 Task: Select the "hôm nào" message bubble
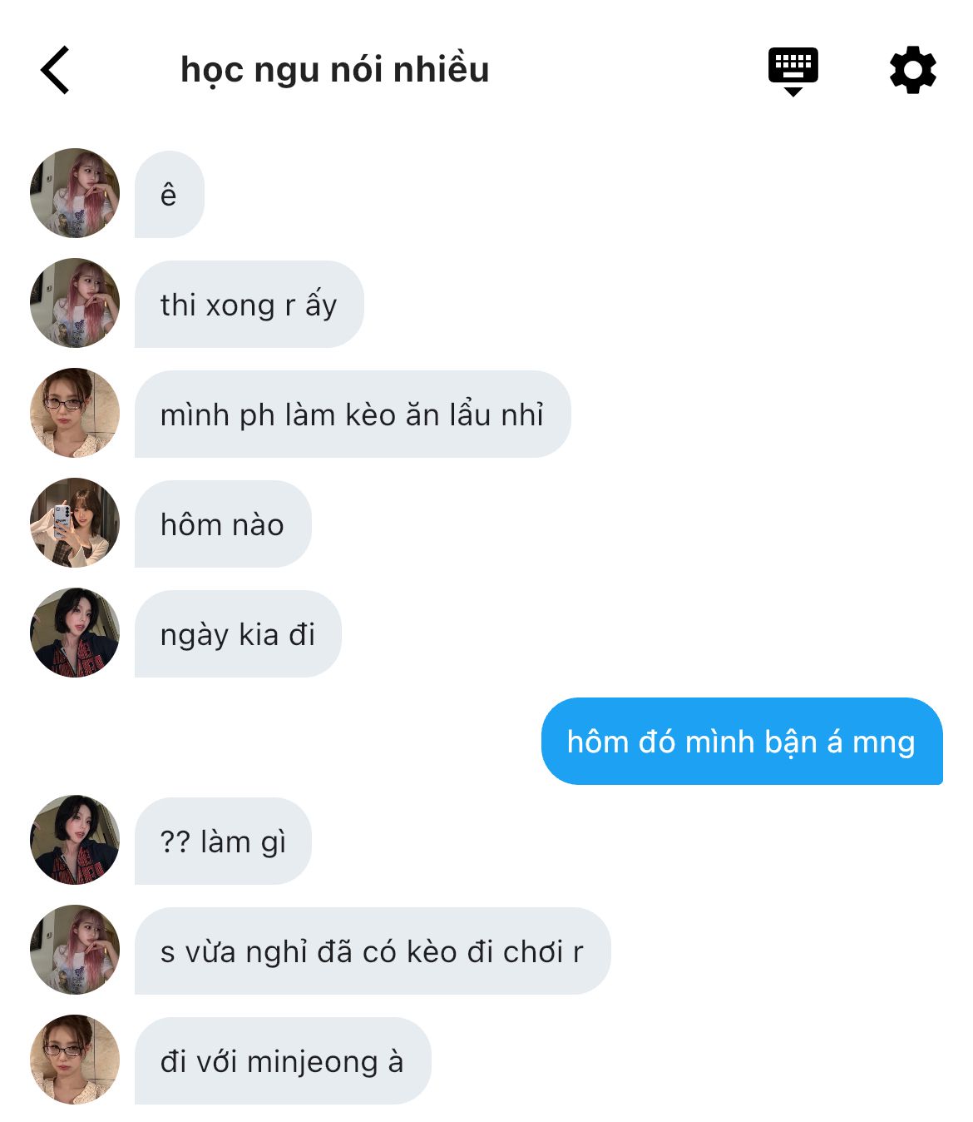point(222,524)
